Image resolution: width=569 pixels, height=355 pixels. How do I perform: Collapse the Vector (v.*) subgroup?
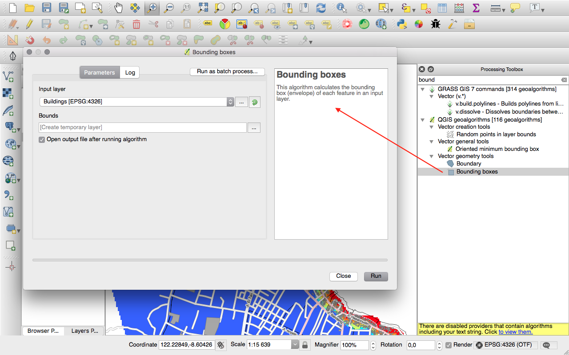432,96
